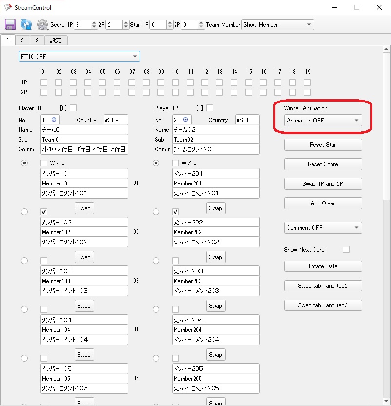Increase Score 1P with up arrow
The image size is (391, 406).
coord(94,22)
